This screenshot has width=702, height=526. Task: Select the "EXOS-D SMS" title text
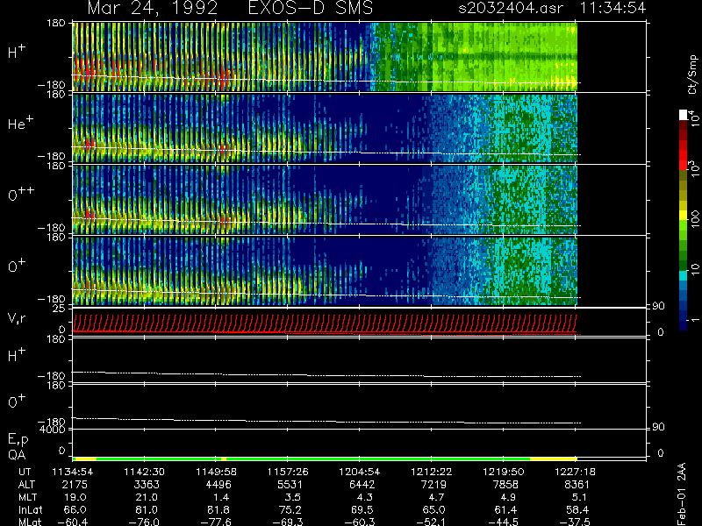(311, 8)
